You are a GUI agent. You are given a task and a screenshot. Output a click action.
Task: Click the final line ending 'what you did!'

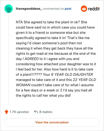[x=43, y=95]
